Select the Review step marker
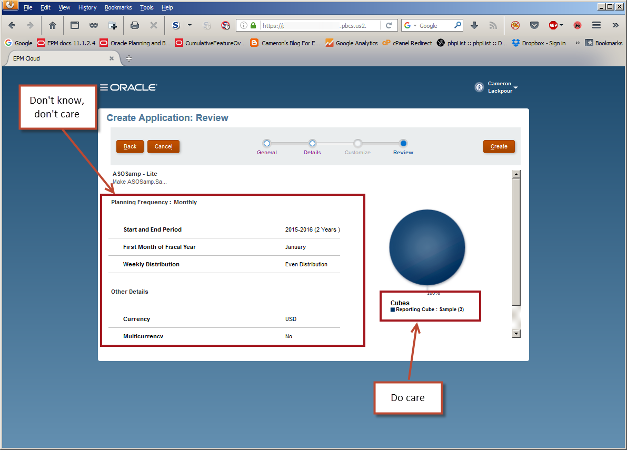Image resolution: width=627 pixels, height=450 pixels. point(403,144)
